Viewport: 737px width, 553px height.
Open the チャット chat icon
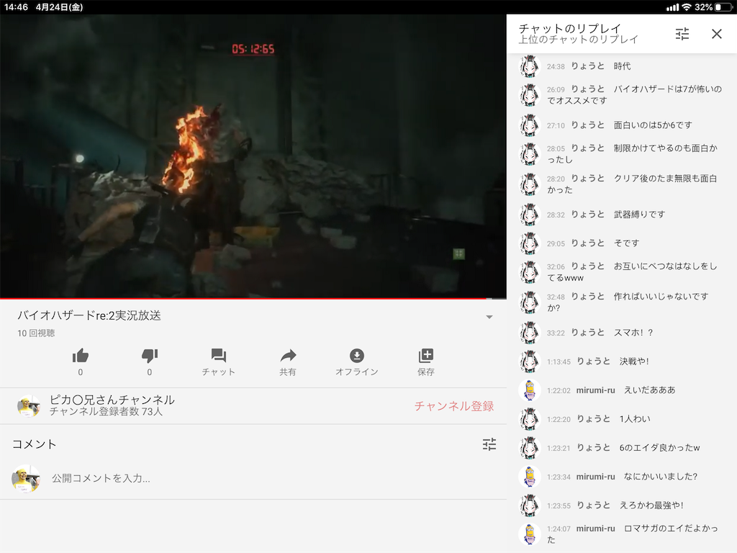219,356
